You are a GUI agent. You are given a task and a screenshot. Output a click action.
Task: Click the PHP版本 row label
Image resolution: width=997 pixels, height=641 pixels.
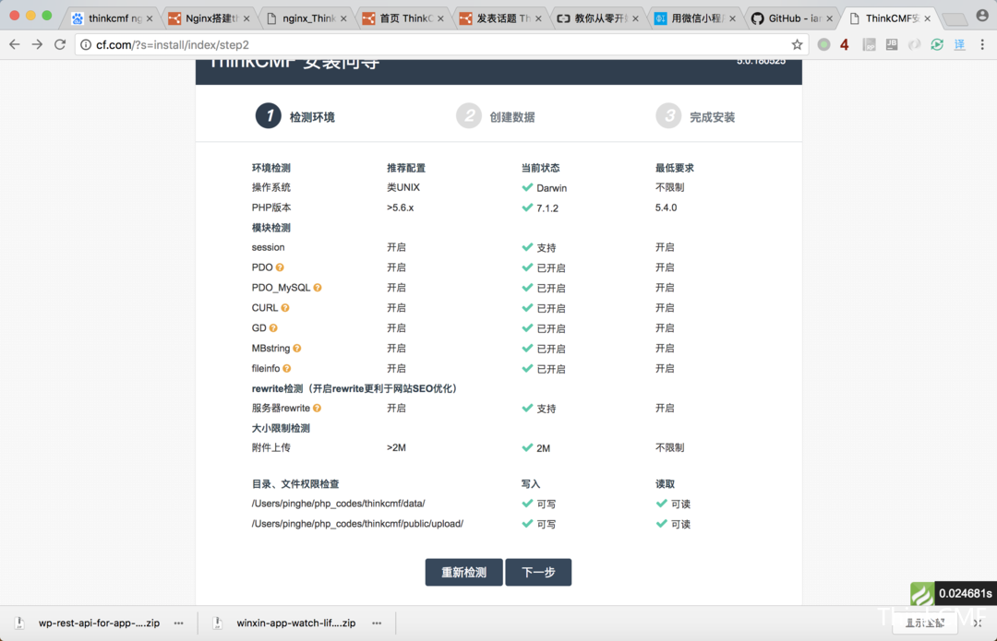click(x=271, y=208)
